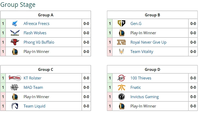Viewport: 200px width, 115px height.
Task: Click the MAD Team logo
Action: coord(15,88)
